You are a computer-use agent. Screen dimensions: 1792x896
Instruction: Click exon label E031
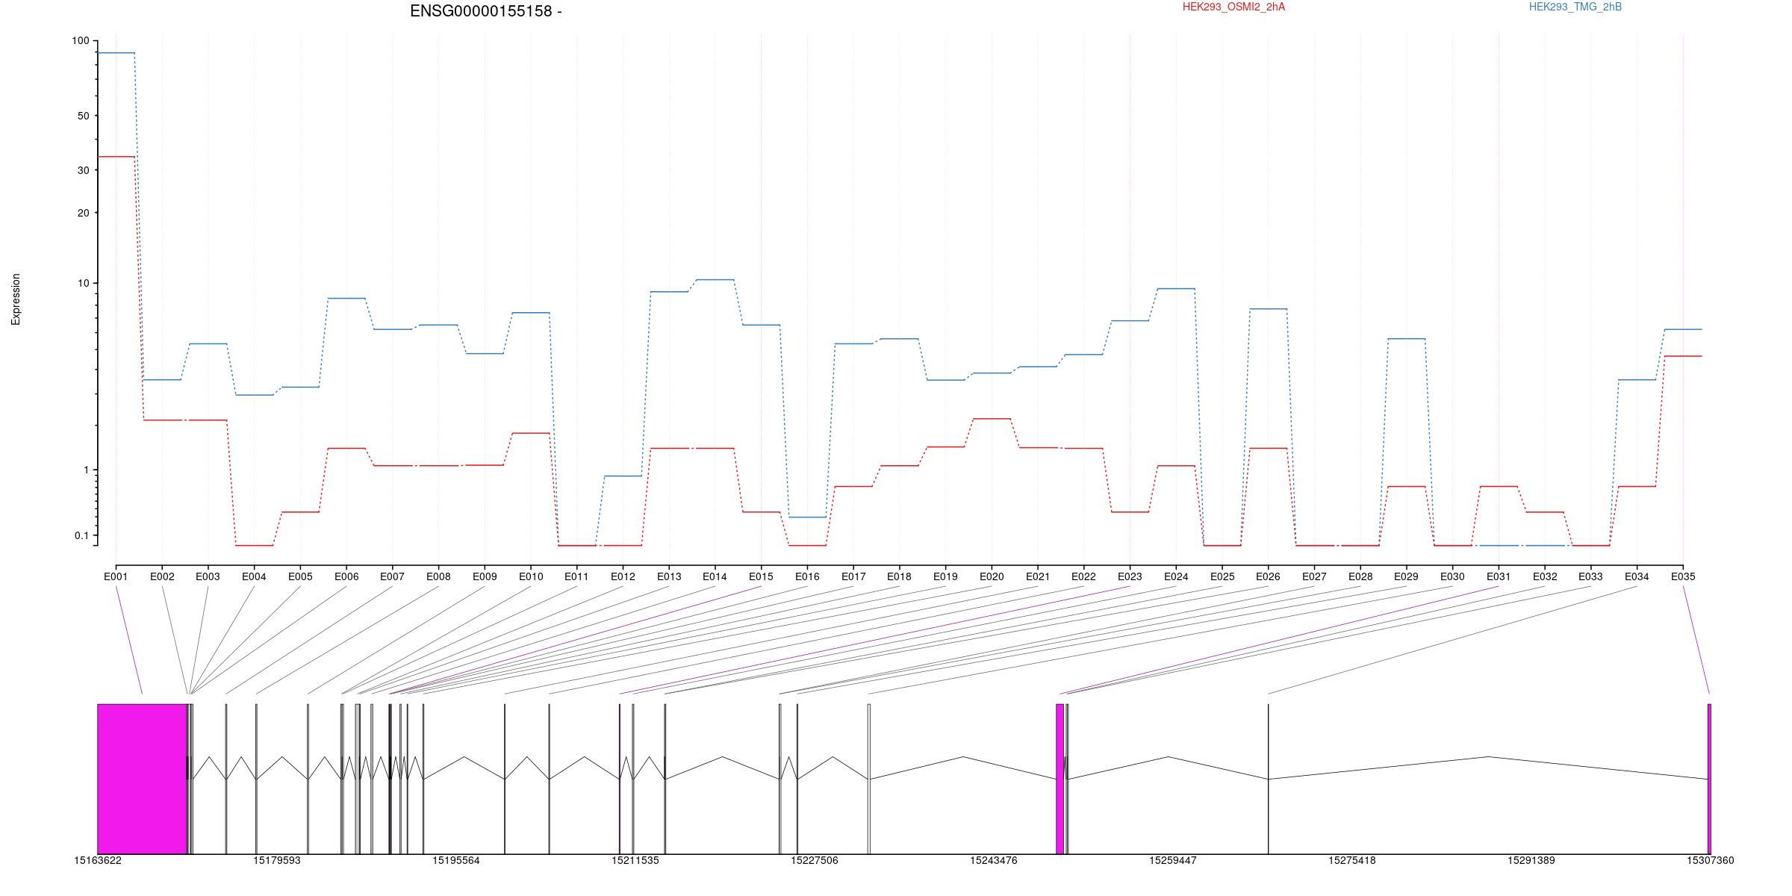point(1499,576)
